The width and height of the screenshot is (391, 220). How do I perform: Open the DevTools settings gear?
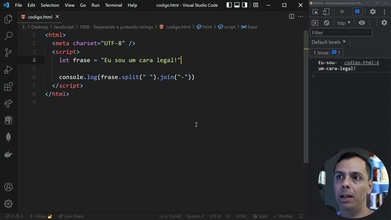373,12
